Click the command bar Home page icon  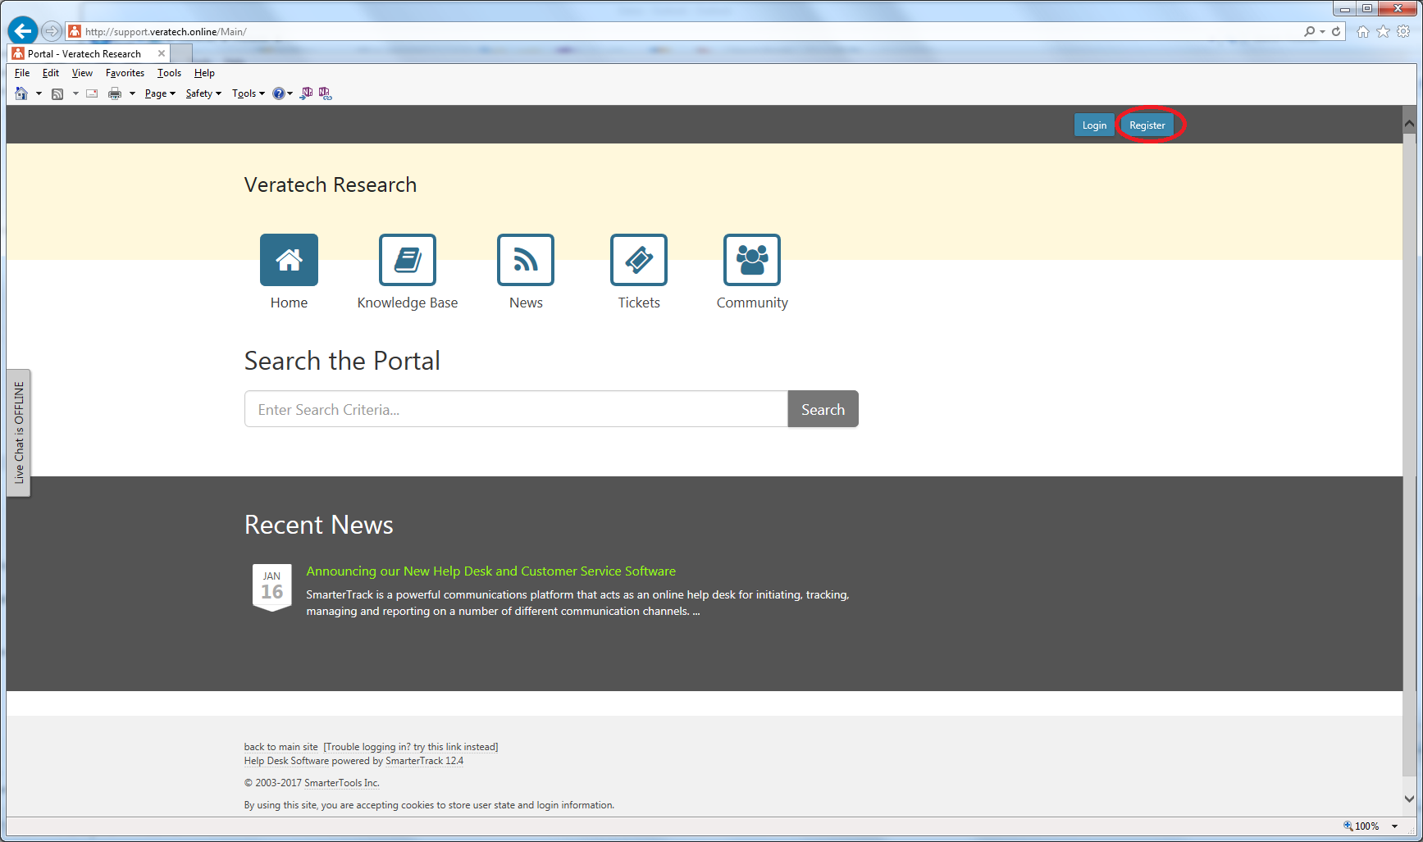pos(21,93)
